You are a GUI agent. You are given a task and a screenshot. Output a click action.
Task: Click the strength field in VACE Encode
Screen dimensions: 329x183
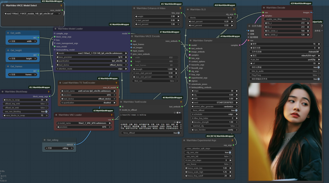(x=155, y=69)
